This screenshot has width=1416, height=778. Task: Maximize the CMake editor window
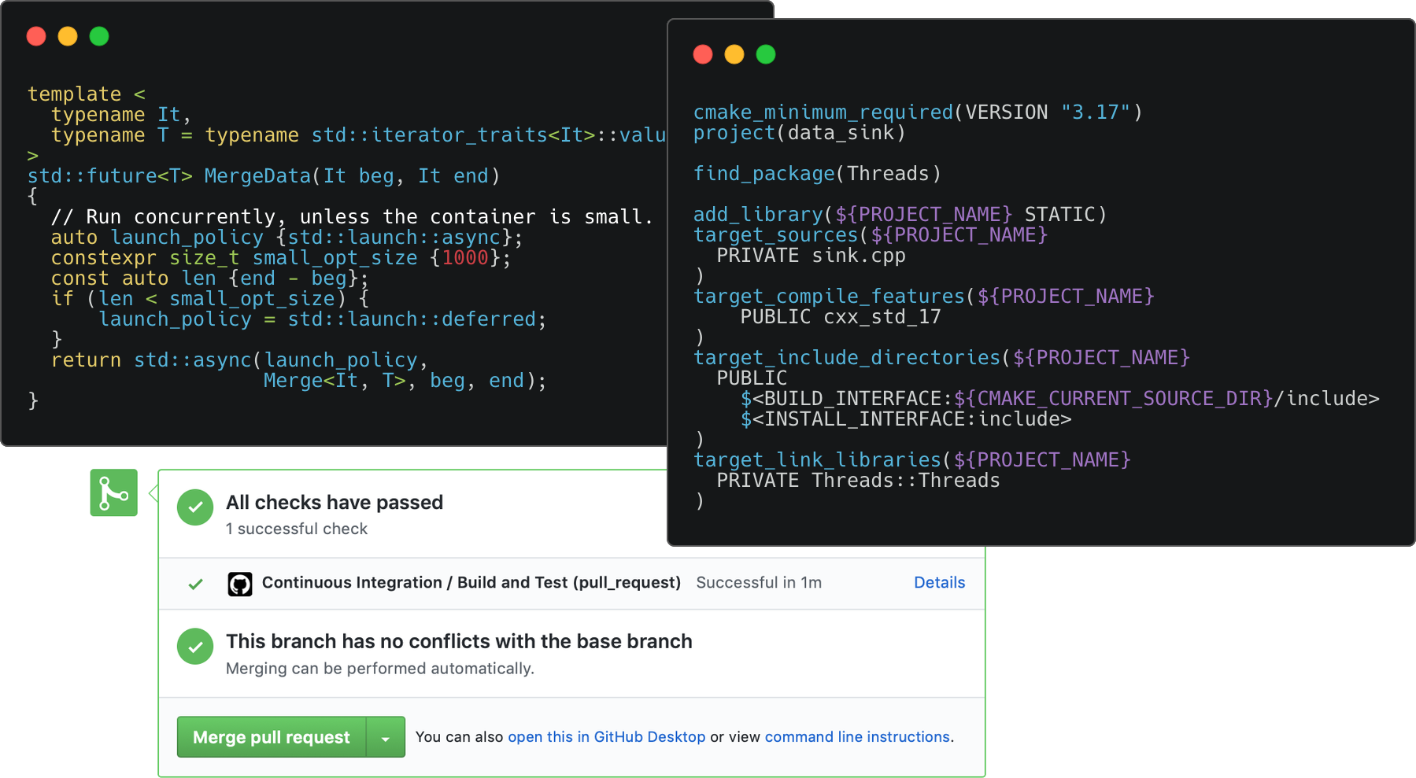click(765, 54)
